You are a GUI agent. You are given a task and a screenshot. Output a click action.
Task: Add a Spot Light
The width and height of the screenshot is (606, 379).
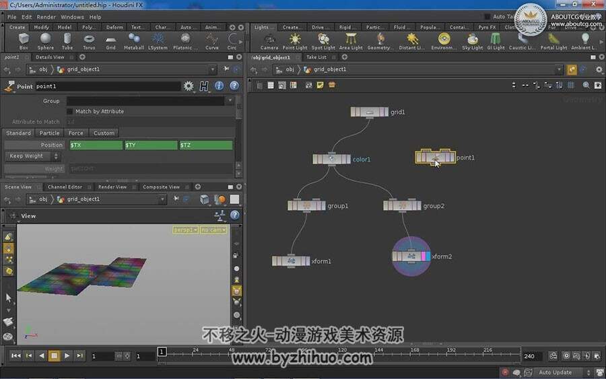pyautogui.click(x=323, y=41)
